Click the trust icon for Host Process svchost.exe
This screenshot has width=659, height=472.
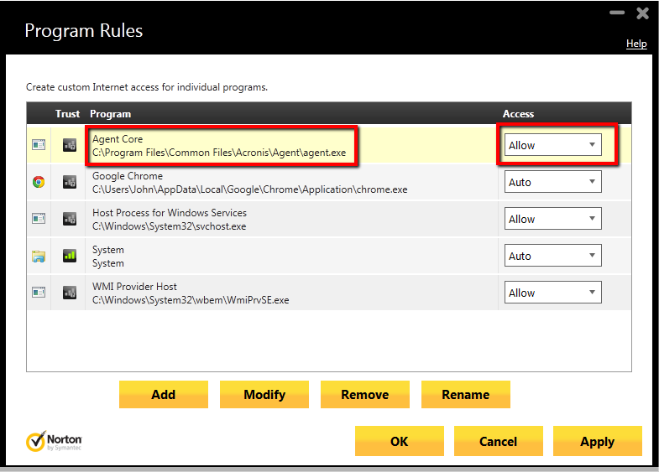tap(70, 219)
